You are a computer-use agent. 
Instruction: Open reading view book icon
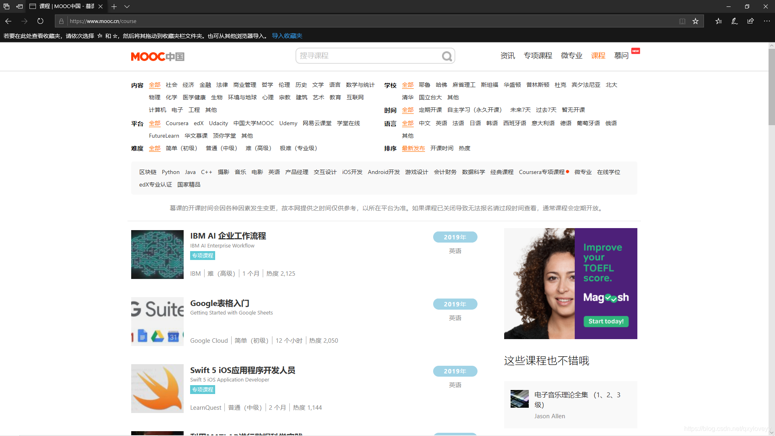(682, 21)
